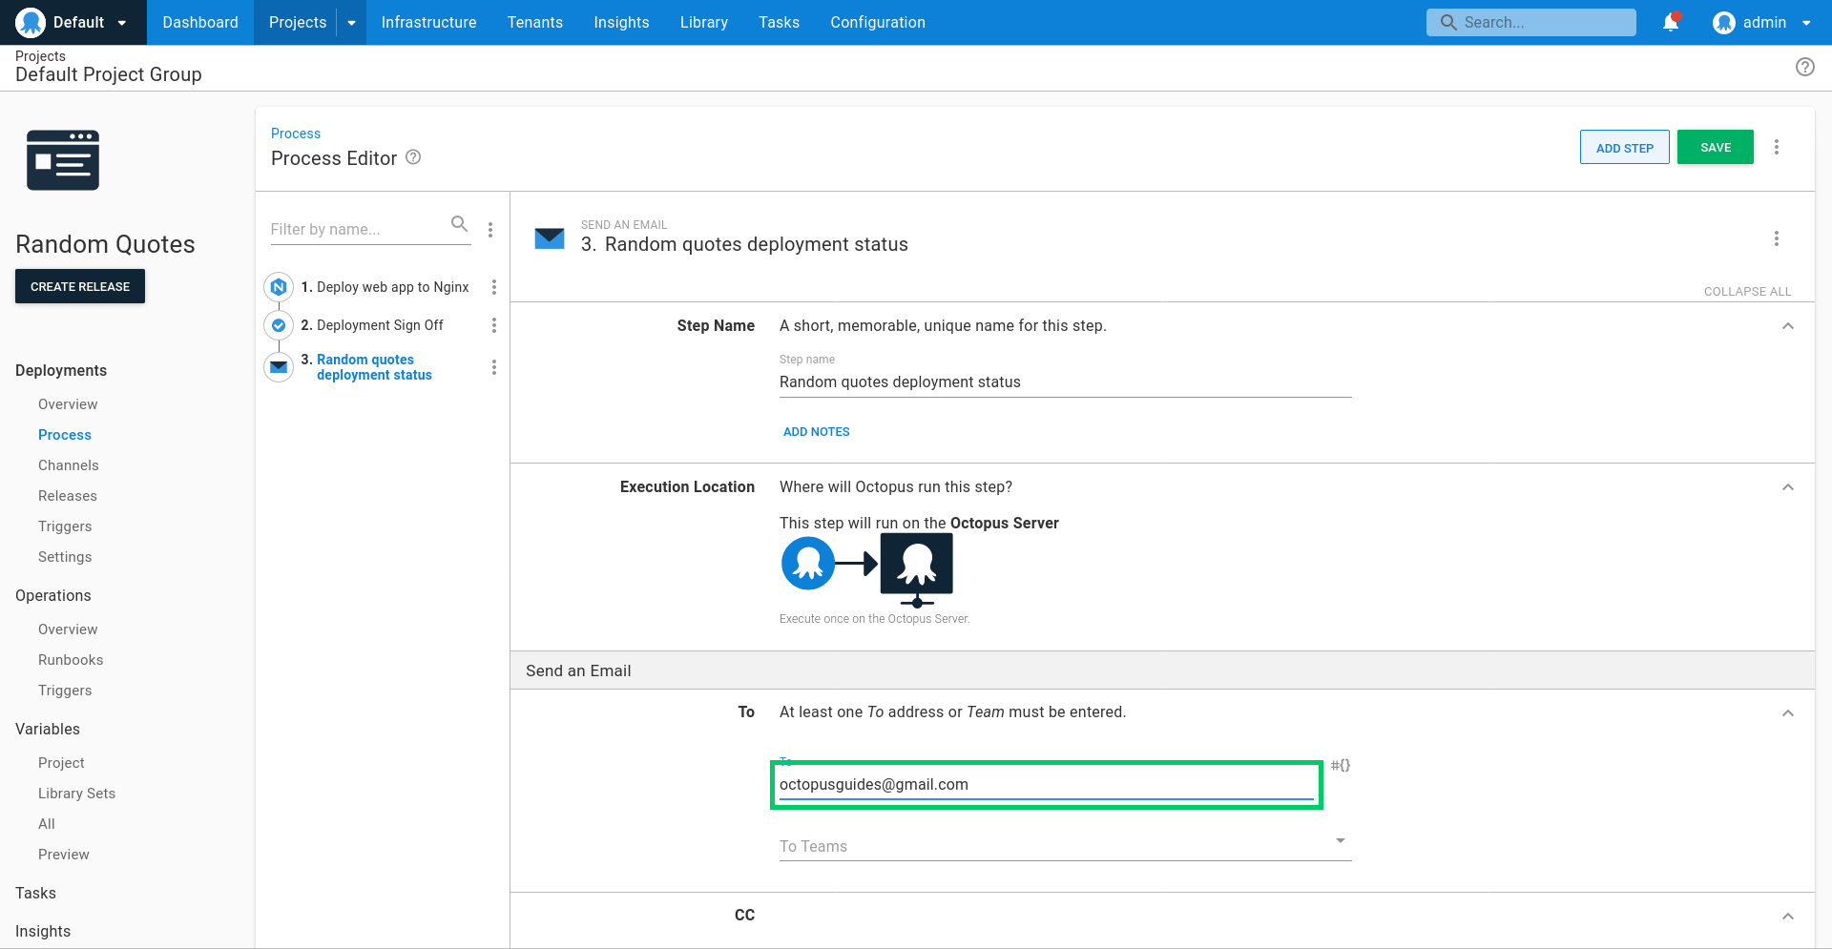Viewport: 1832px width, 949px height.
Task: Open Deployments Triggers in sidebar
Action: [x=65, y=526]
